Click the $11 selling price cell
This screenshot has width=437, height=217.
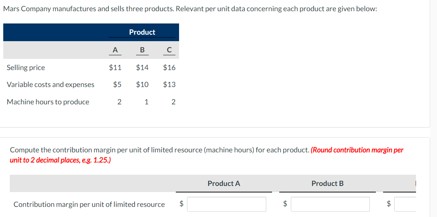pyautogui.click(x=115, y=68)
